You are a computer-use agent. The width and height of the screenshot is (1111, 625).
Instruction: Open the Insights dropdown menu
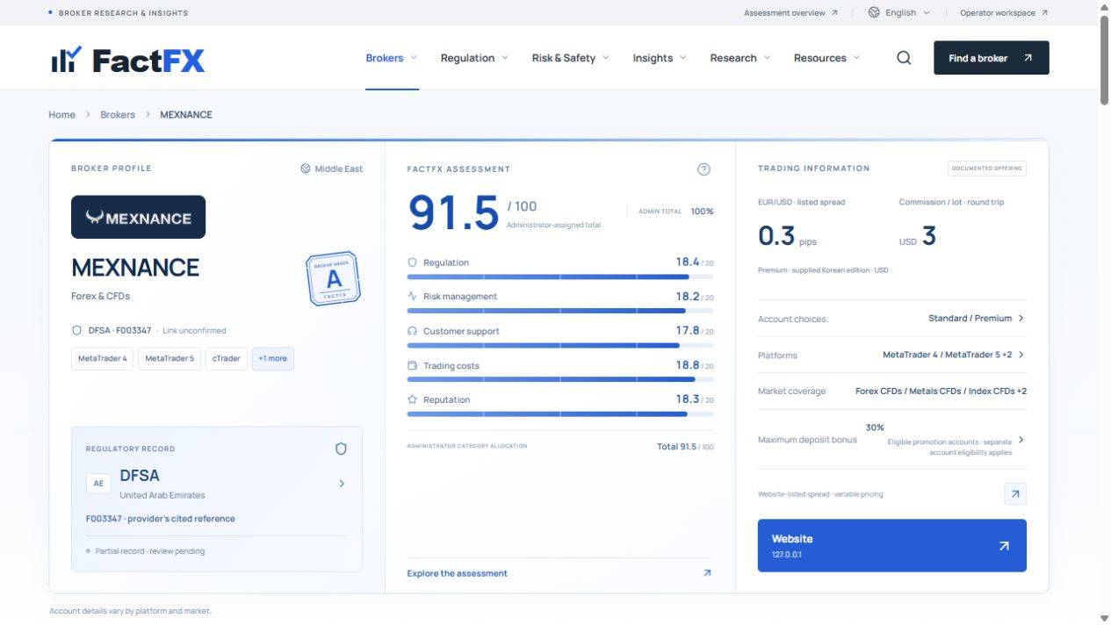click(x=659, y=58)
